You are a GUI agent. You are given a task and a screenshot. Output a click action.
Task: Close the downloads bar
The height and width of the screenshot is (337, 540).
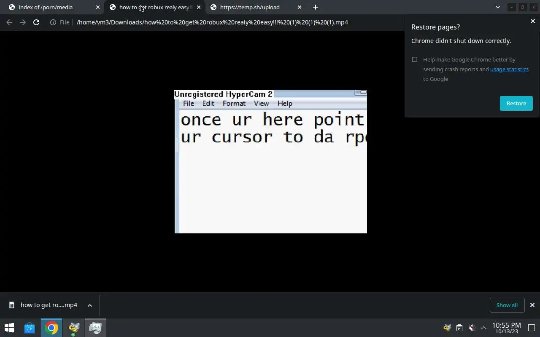coord(532,305)
